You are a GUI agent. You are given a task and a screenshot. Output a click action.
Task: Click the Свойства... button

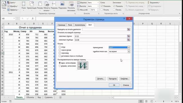pyautogui.click(x=125, y=79)
